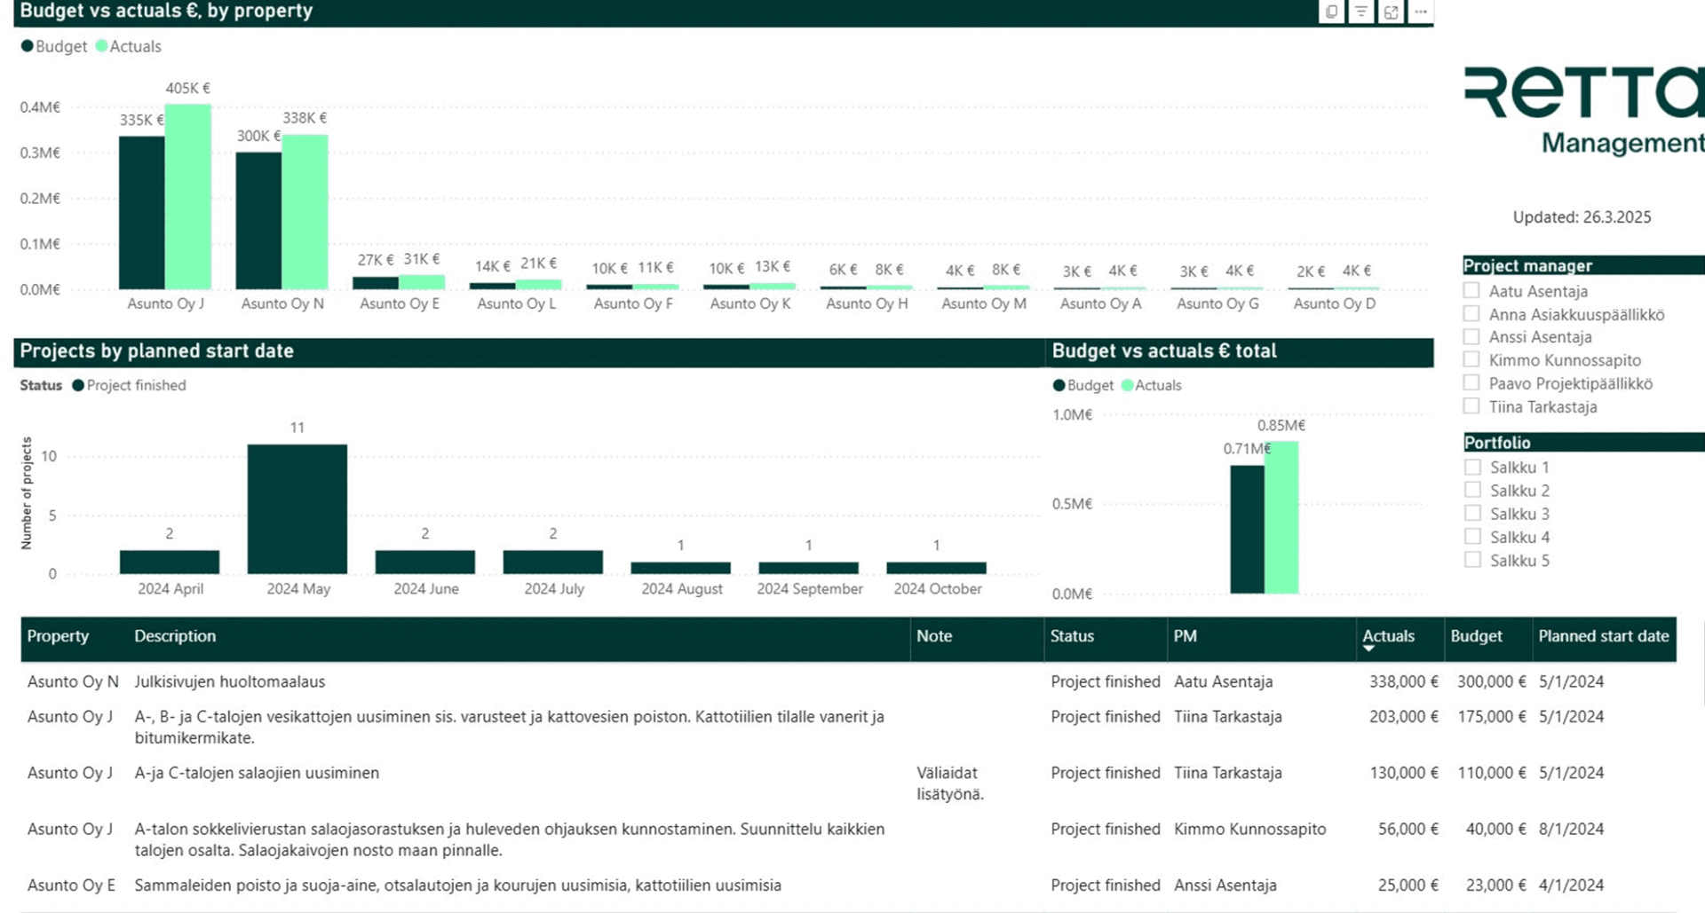Click the Budget legend marker in property chart
This screenshot has width=1705, height=913.
(27, 46)
